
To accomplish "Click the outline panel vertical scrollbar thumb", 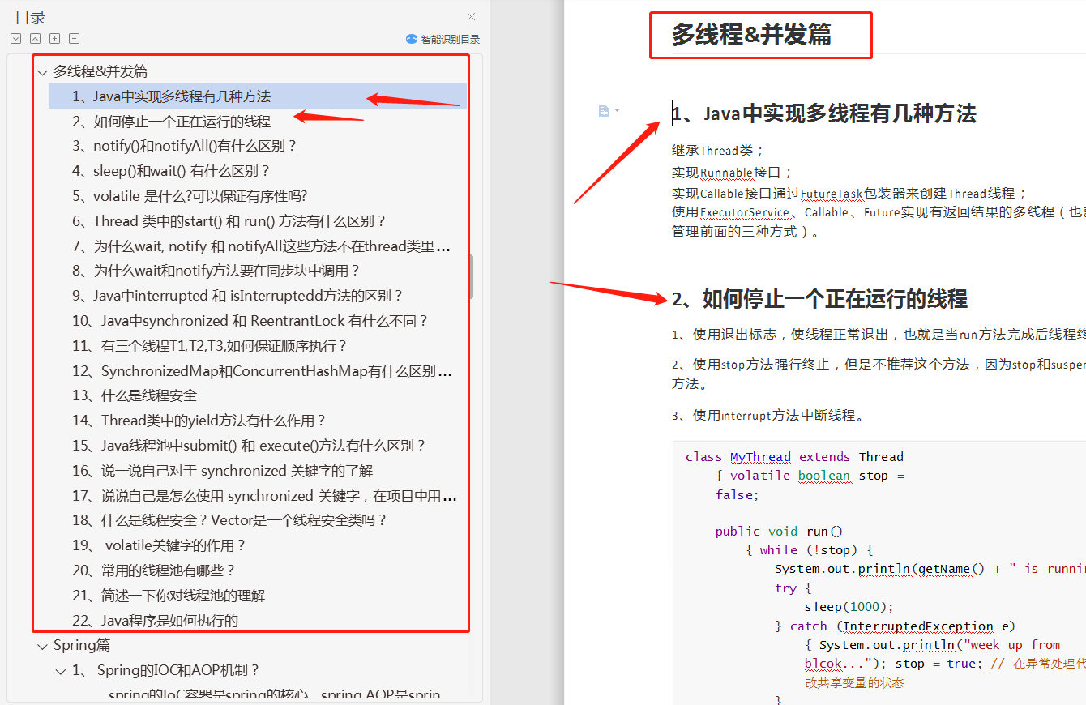I will 471,276.
